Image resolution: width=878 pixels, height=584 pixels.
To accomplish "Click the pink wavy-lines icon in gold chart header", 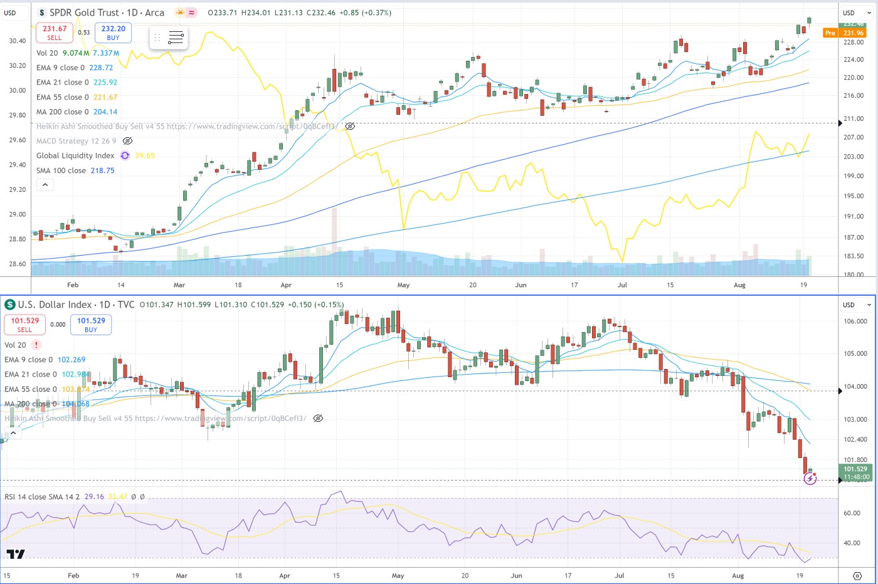I will pos(191,13).
